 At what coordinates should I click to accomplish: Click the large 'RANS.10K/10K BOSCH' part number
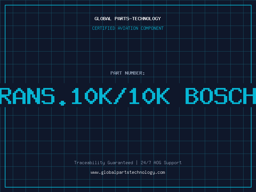pyautogui.click(x=128, y=96)
